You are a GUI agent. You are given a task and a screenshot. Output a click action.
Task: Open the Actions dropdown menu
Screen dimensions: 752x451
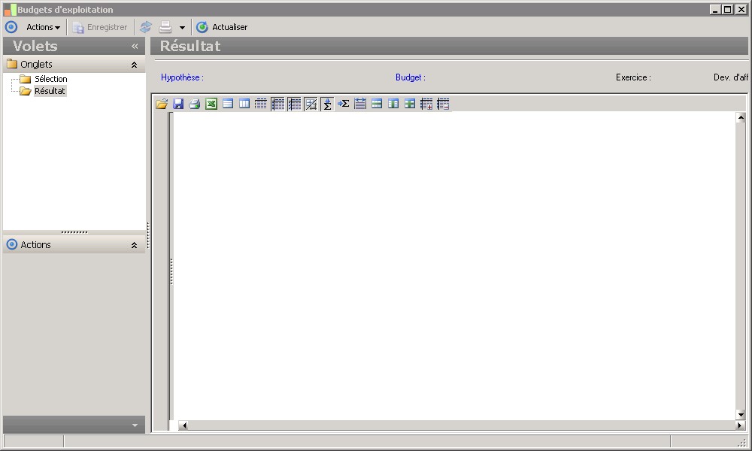click(x=43, y=27)
